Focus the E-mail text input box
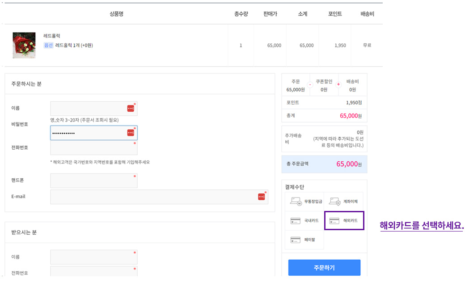Screen dimensions: 465x282 click(152, 197)
